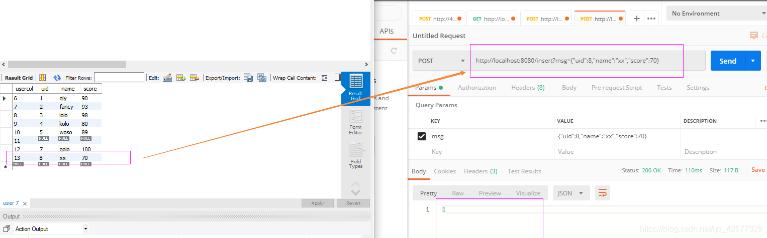Image resolution: width=767 pixels, height=238 pixels.
Task: Select the Visualize response view
Action: coord(528,193)
